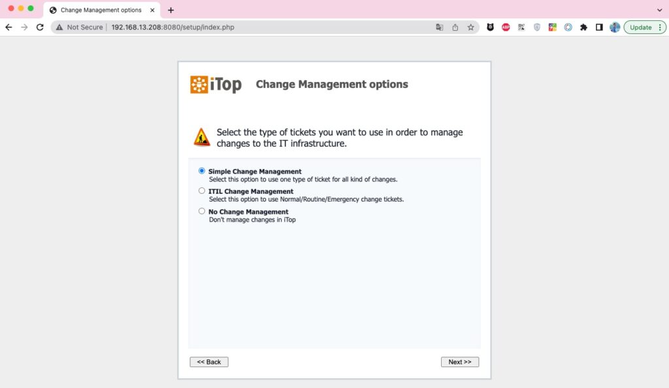Click the No Change Management label
Image resolution: width=669 pixels, height=388 pixels.
pyautogui.click(x=248, y=212)
